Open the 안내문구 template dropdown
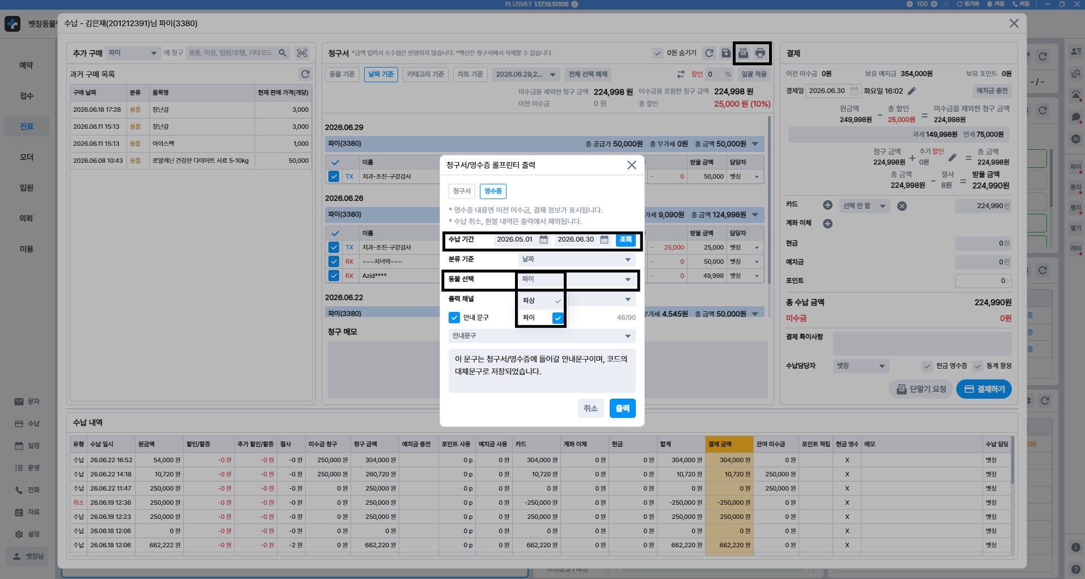1085x579 pixels. coord(542,336)
